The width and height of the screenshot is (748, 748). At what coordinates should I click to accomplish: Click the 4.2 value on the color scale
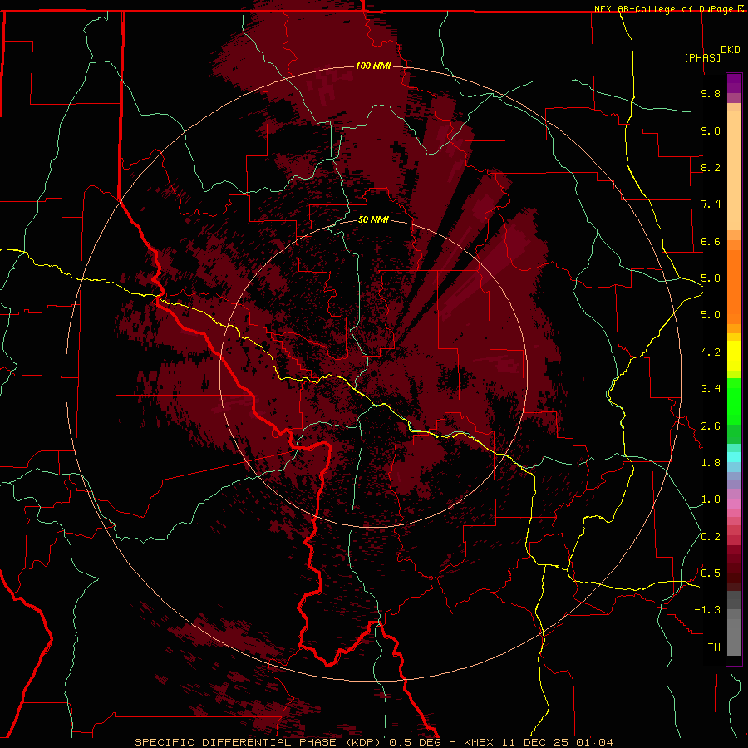[711, 352]
